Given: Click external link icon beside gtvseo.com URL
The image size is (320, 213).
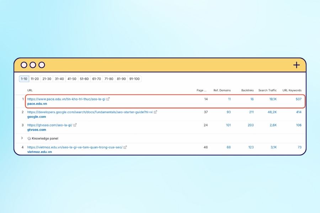Looking at the screenshot, I should (x=75, y=125).
